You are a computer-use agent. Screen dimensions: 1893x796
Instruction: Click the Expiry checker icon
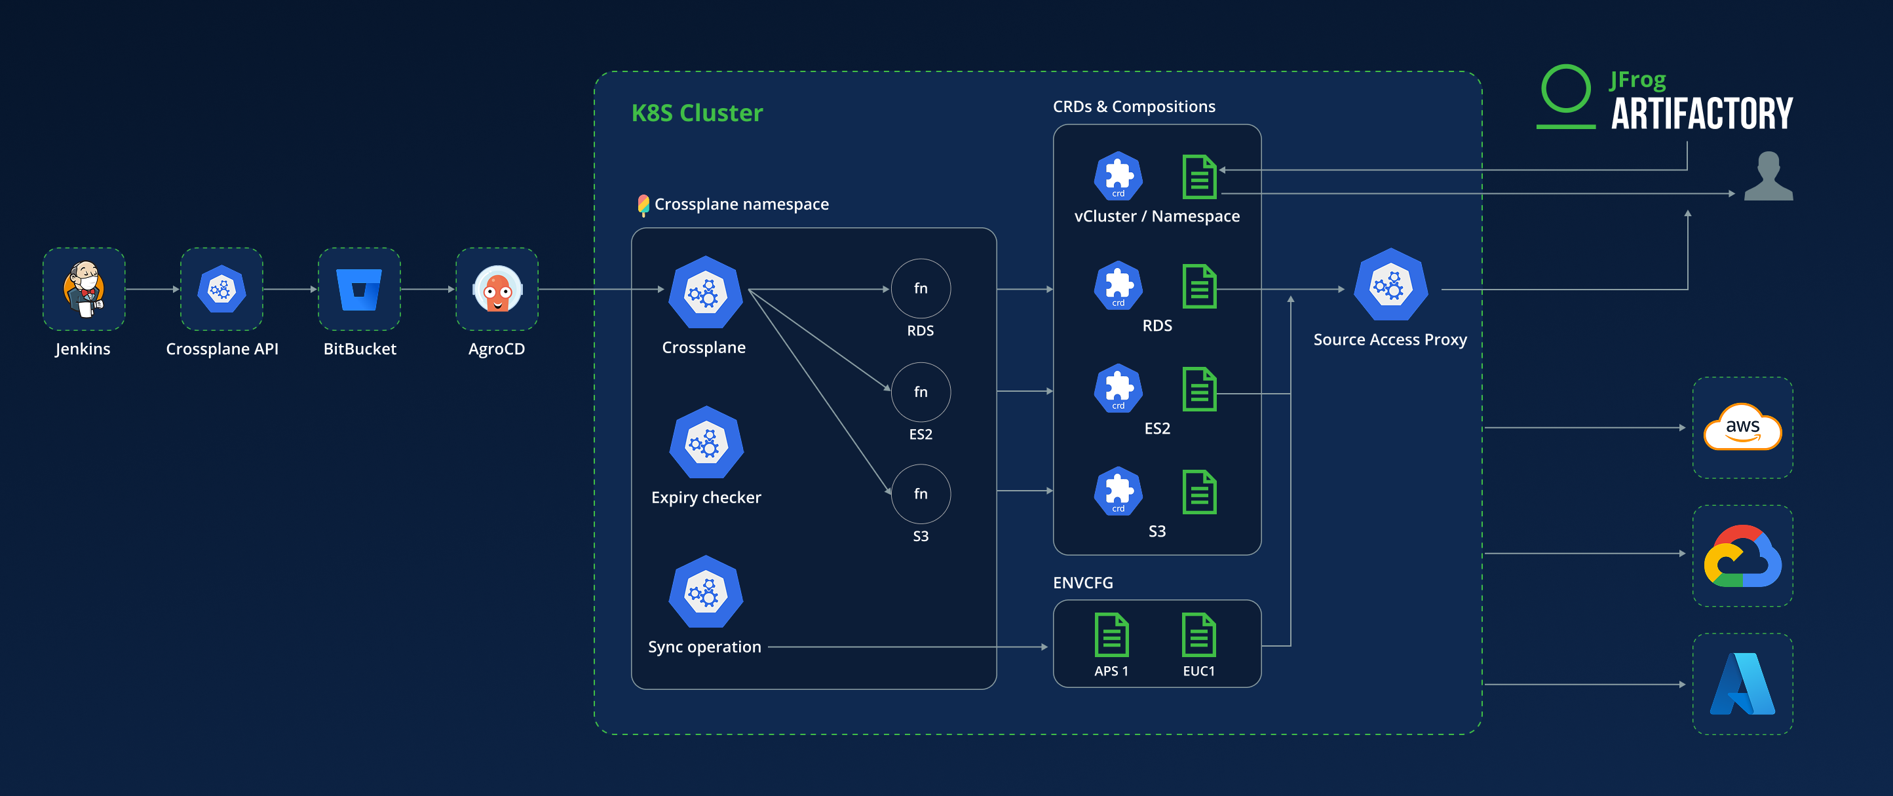706,443
